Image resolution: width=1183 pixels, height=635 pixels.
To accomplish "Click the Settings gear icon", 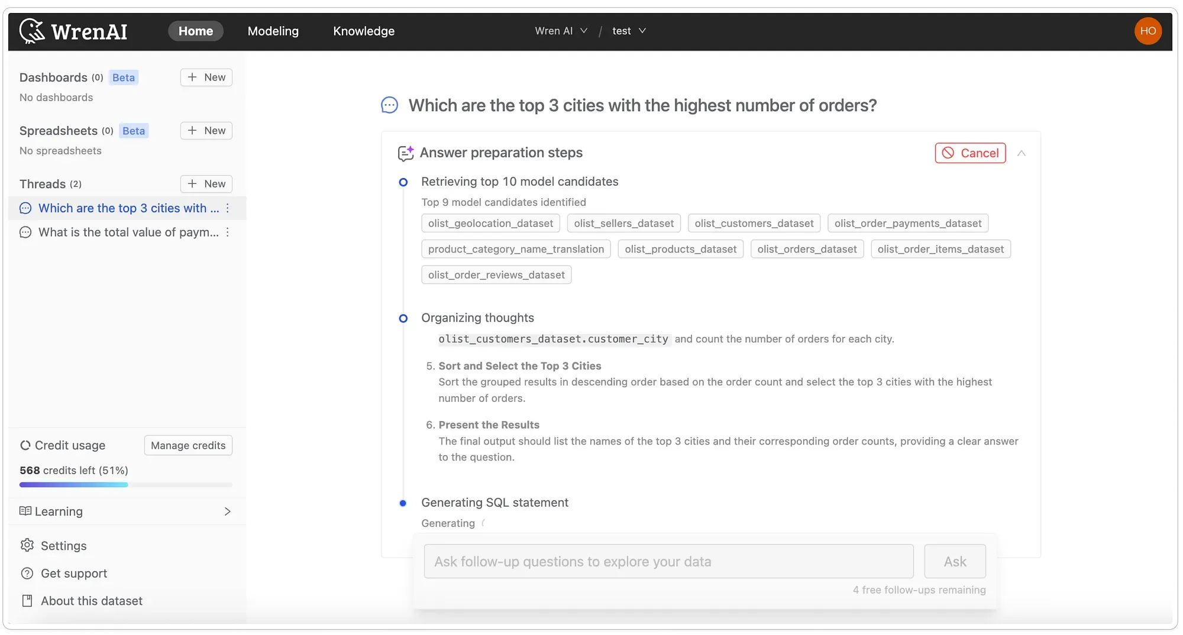I will tap(27, 545).
